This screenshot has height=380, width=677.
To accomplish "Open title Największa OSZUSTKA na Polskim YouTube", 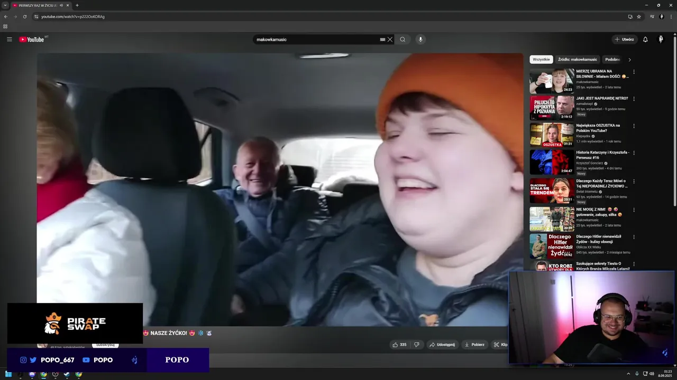I will (598, 128).
